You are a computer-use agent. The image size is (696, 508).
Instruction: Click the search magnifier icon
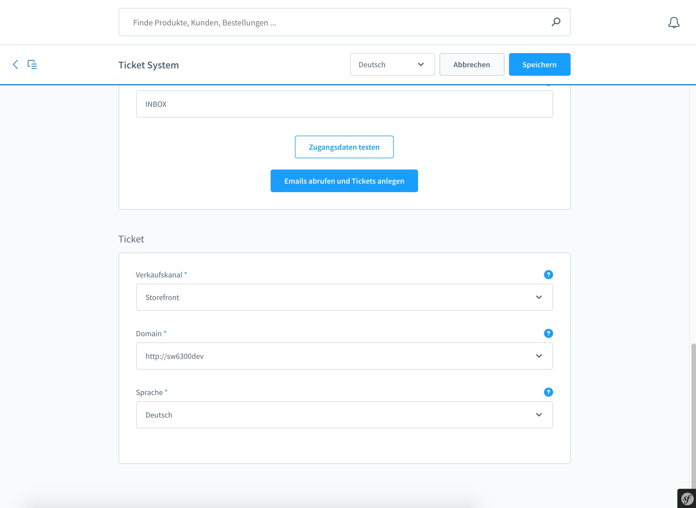click(x=556, y=22)
